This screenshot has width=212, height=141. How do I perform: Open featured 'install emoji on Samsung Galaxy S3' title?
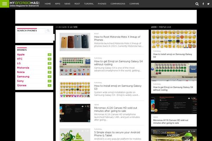(118, 87)
